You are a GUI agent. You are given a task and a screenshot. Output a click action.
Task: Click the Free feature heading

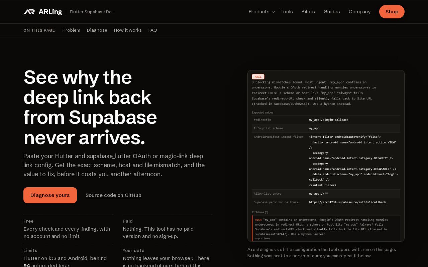28,221
